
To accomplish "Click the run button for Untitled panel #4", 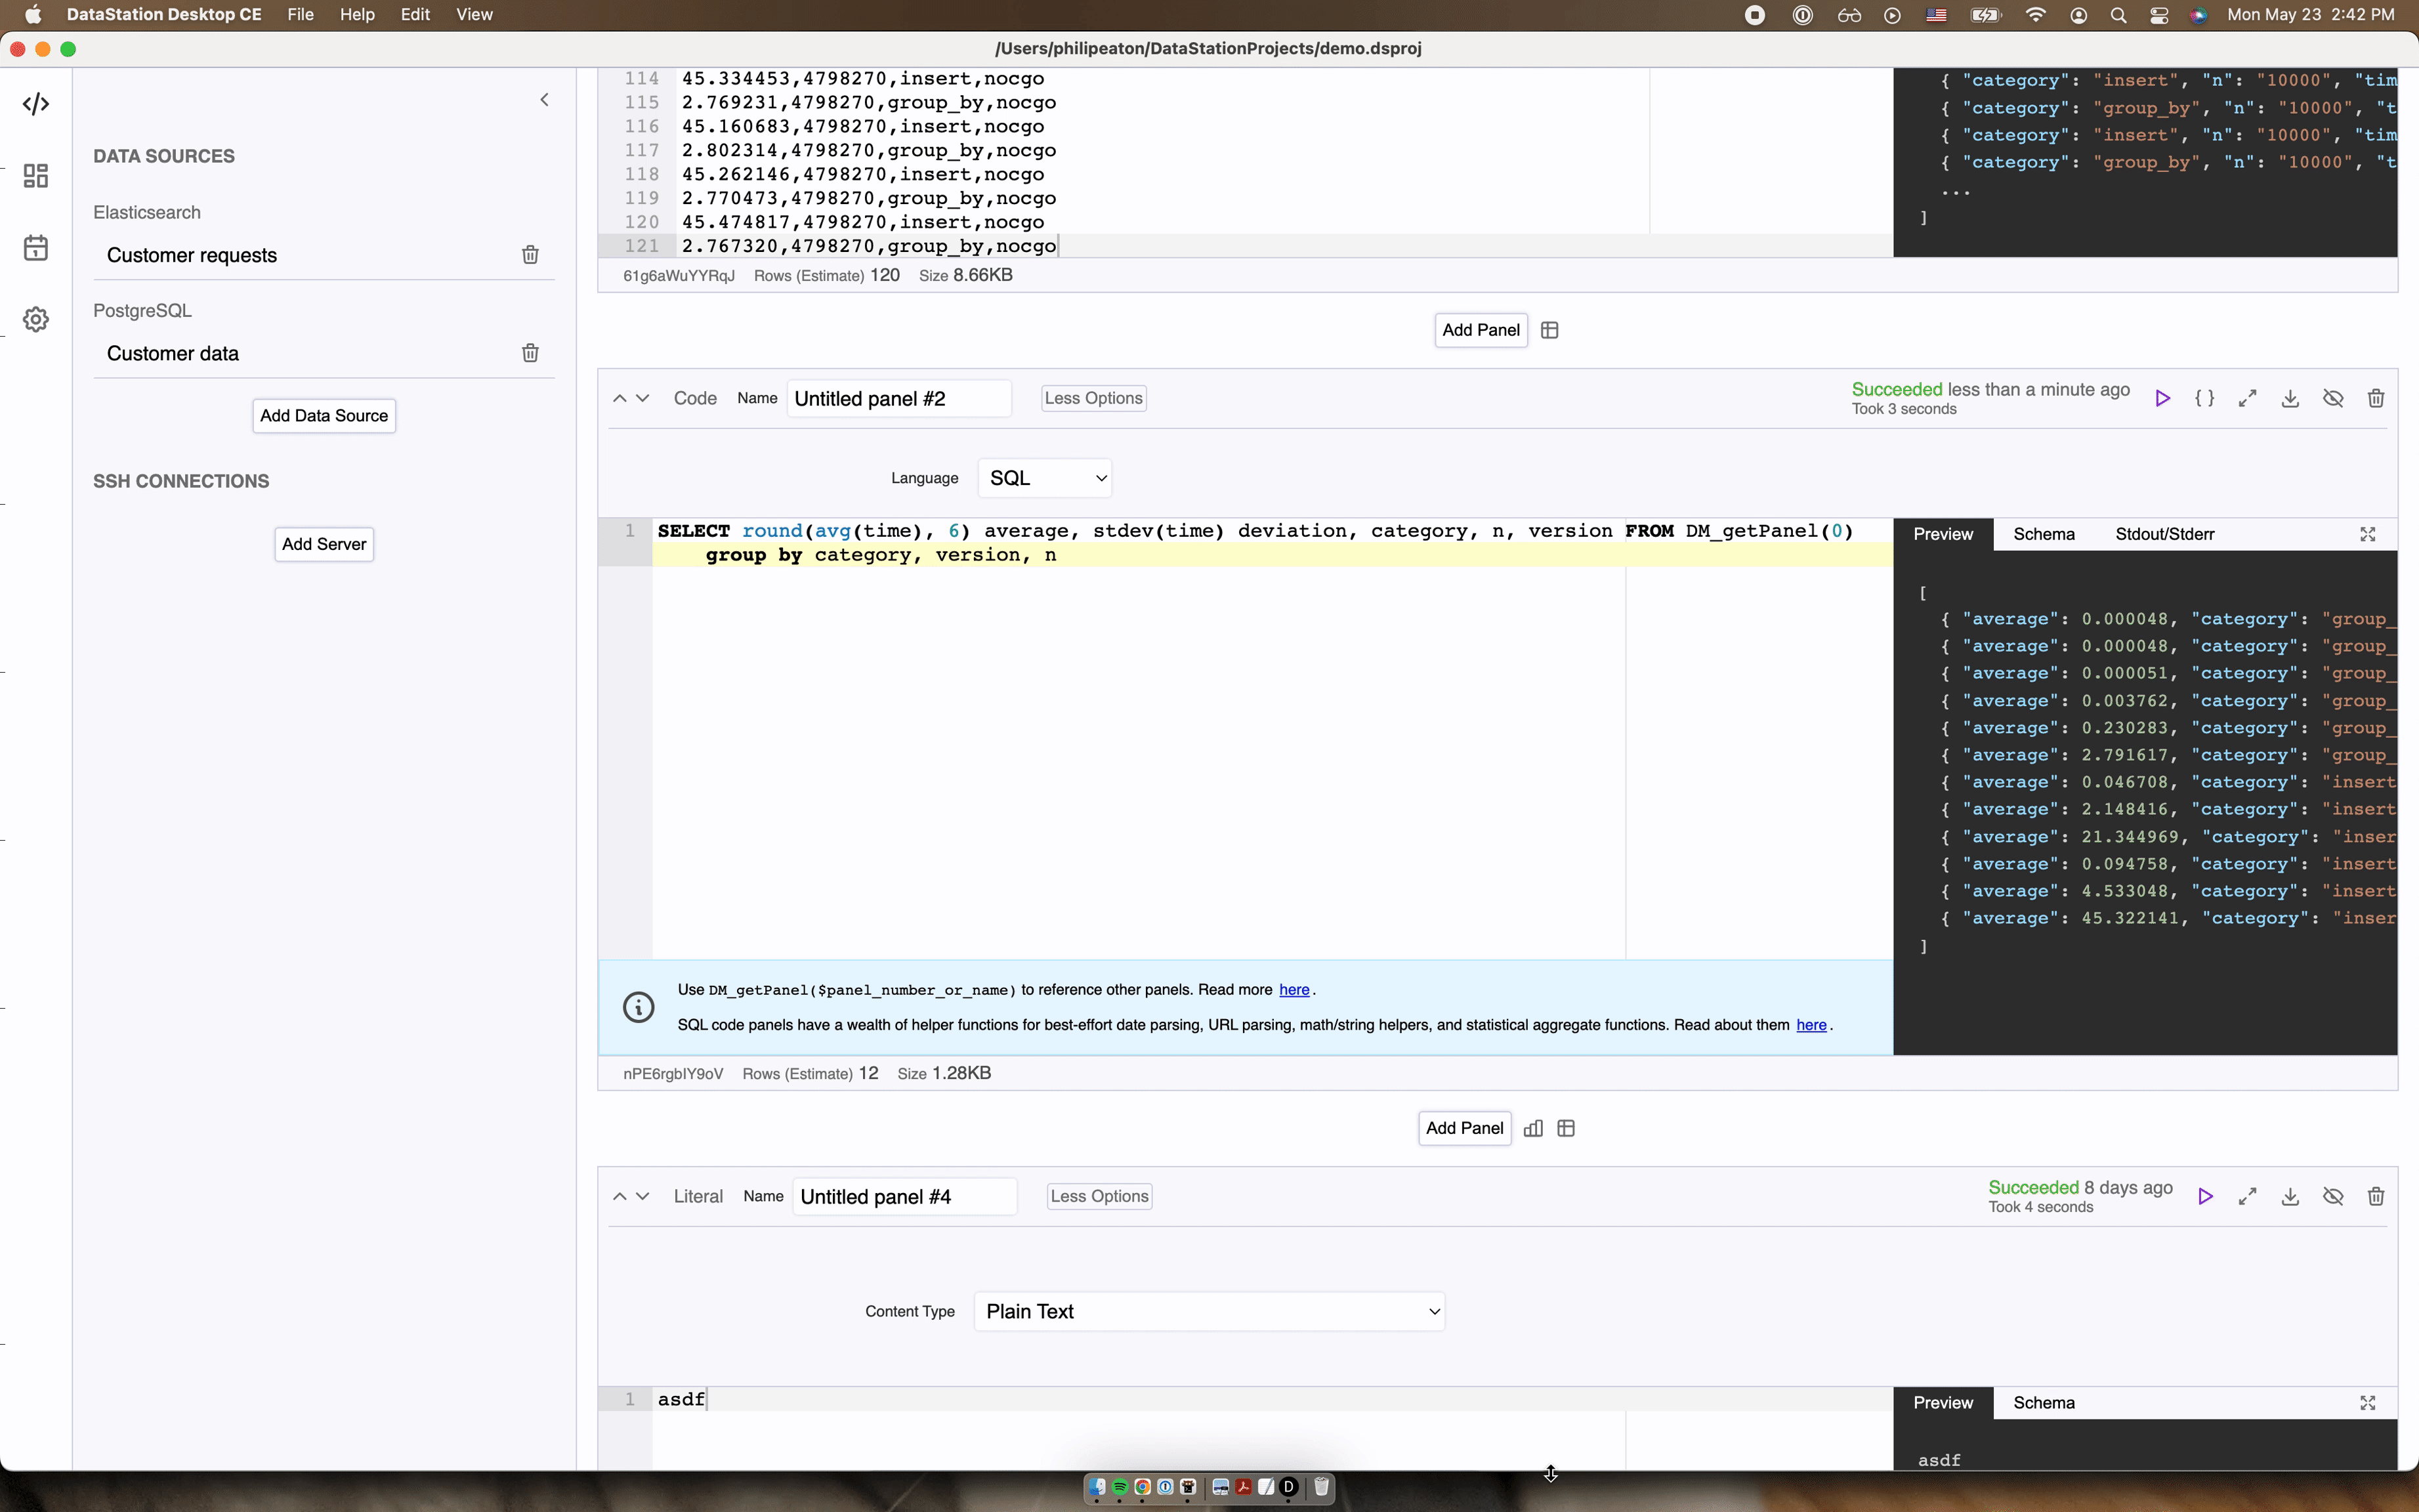I will (2205, 1197).
